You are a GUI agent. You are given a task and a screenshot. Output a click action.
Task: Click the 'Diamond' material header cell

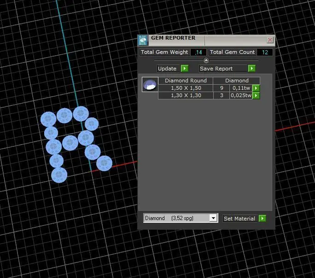[237, 81]
